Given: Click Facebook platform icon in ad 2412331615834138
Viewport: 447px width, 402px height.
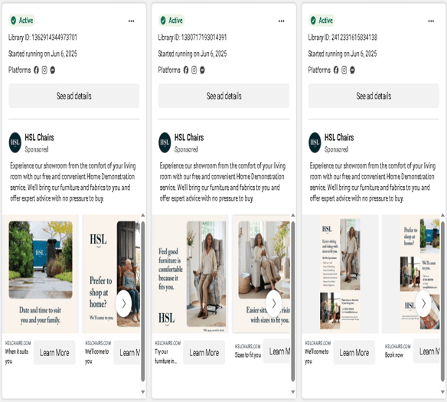Looking at the screenshot, I should click(336, 70).
